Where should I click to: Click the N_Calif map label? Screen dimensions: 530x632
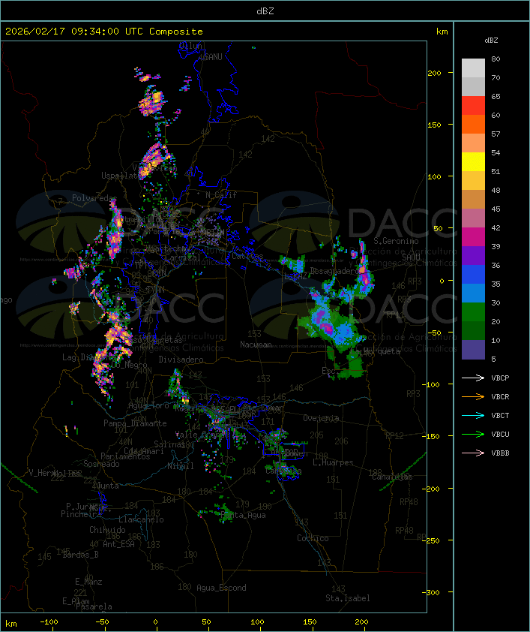pos(221,194)
